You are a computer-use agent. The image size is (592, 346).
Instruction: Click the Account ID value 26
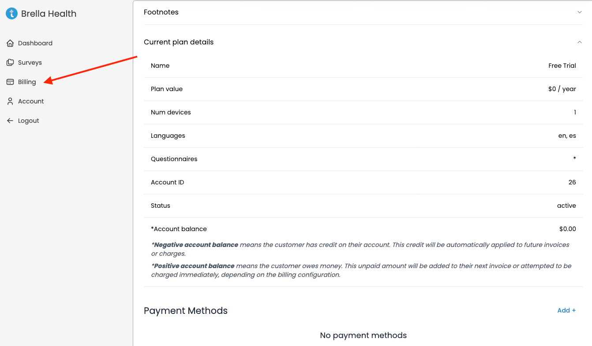(572, 182)
